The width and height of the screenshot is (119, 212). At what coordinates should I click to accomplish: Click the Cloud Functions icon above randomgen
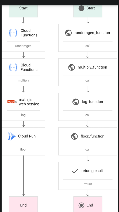coord(13,33)
